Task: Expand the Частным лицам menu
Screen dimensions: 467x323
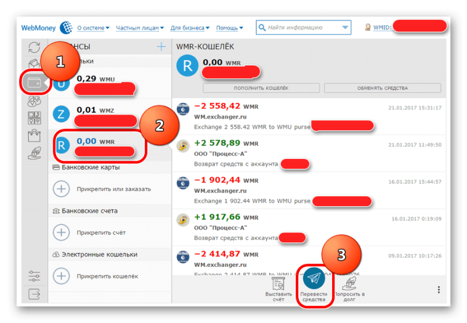Action: pyautogui.click(x=140, y=27)
